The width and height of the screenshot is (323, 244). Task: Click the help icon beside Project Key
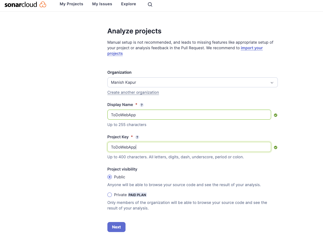(137, 137)
